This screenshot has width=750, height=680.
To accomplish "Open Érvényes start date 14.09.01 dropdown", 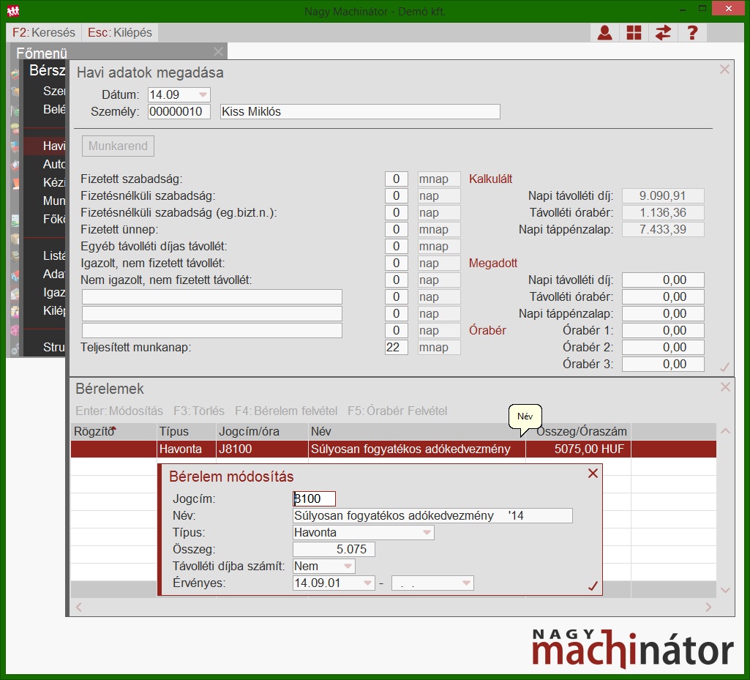I will point(367,583).
